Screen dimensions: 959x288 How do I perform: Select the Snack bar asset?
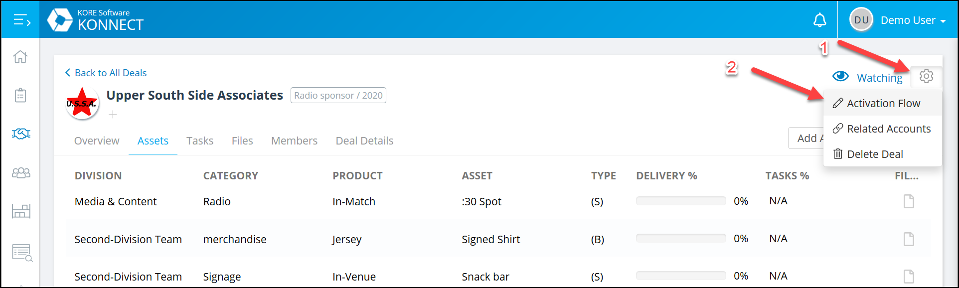pos(485,277)
